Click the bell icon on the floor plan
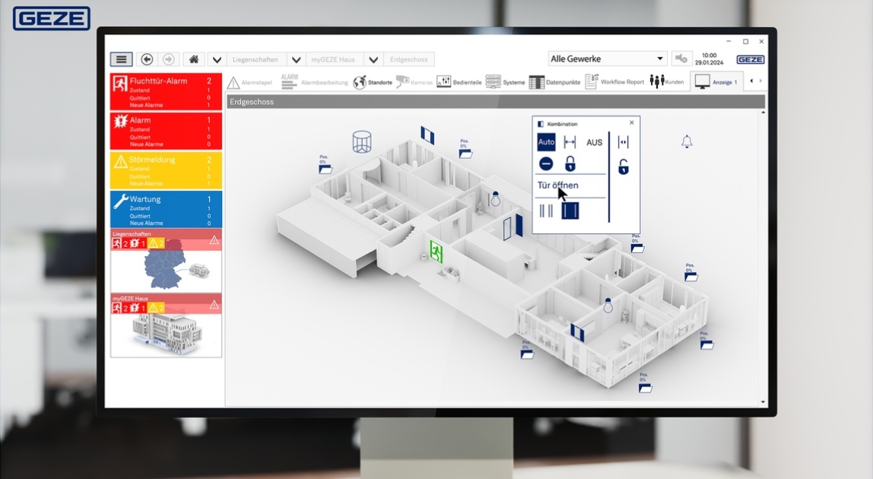The image size is (873, 479). 687,141
